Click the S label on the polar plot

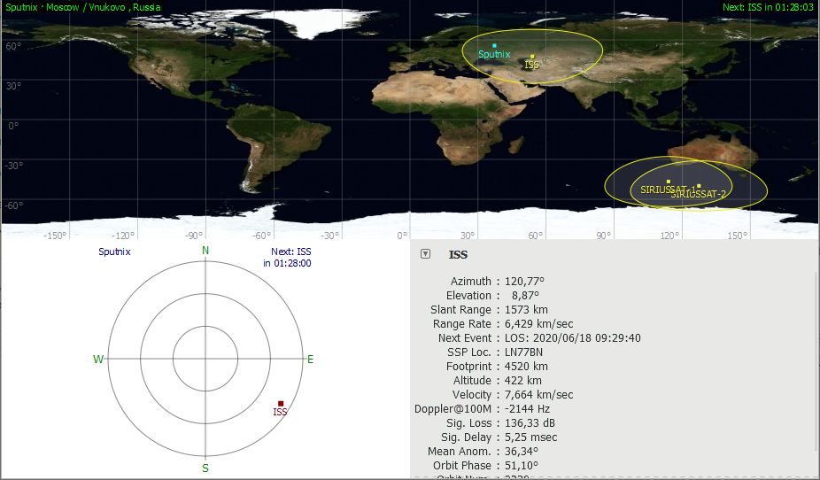[205, 468]
